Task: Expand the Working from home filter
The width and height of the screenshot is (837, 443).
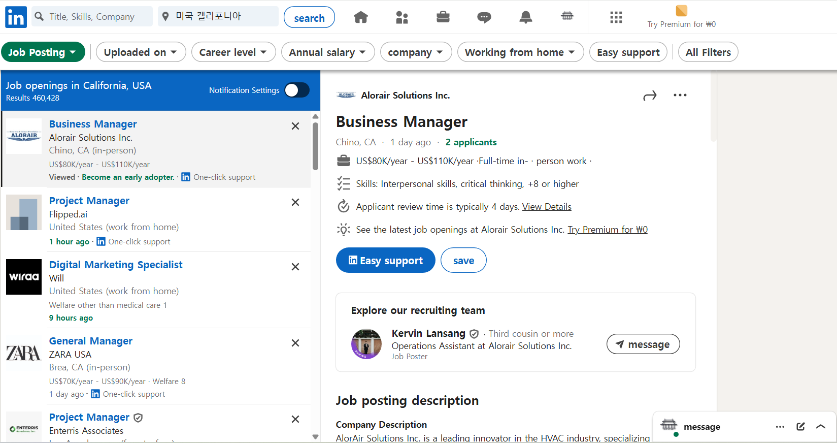Action: tap(520, 52)
